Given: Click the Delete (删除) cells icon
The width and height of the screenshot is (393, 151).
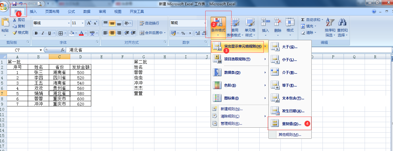Looking at the screenshot, I should 277,22.
